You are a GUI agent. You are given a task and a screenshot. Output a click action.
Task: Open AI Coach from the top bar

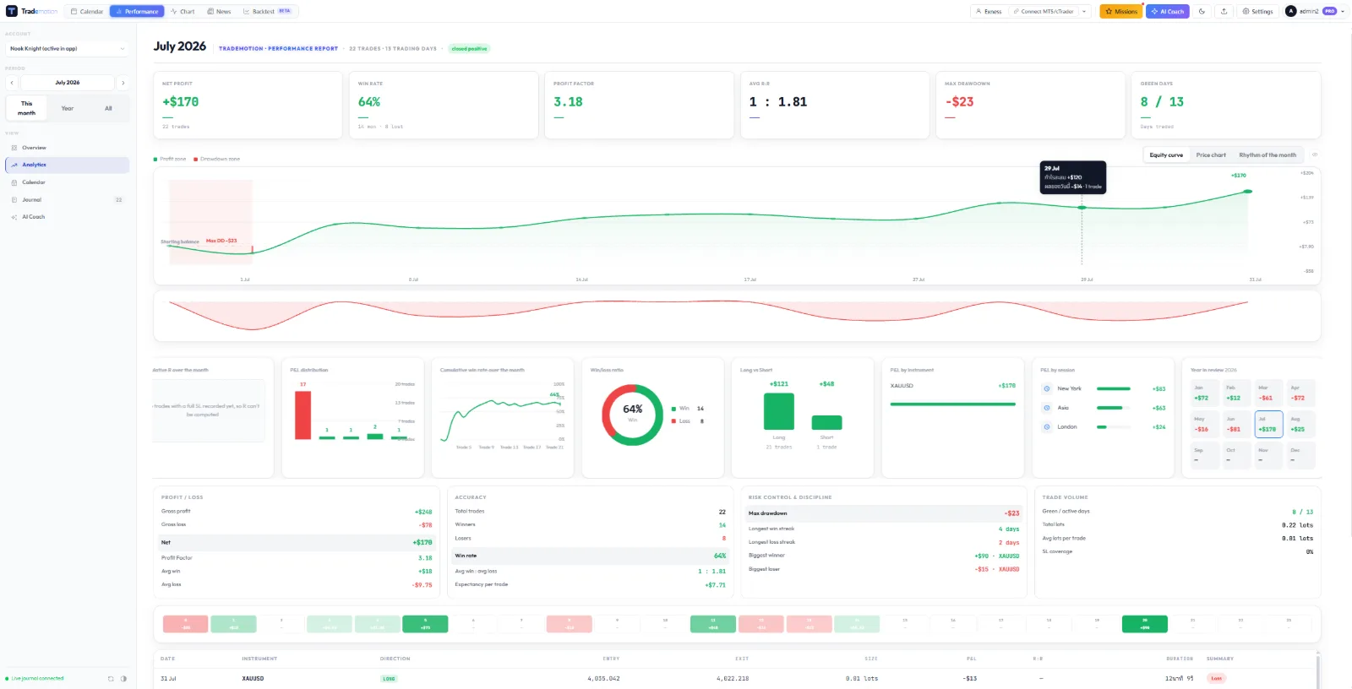[1168, 12]
